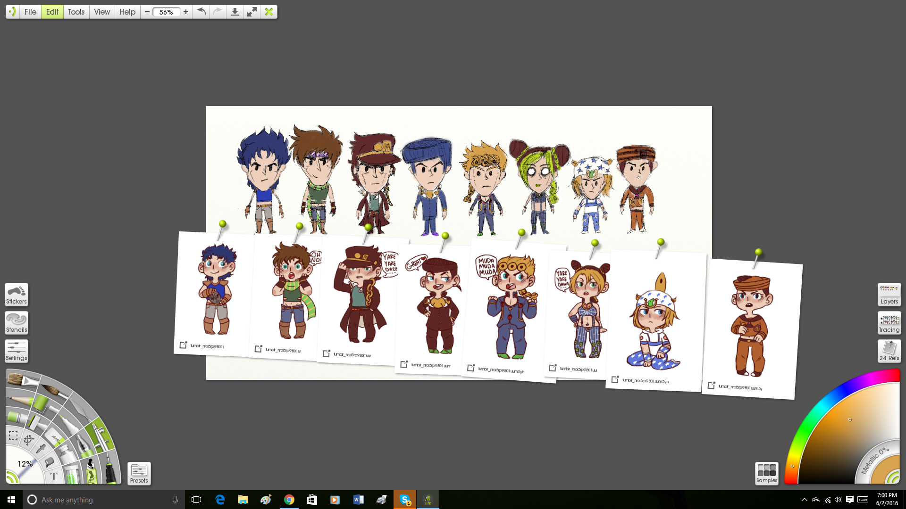Choose the Transform tool
Viewport: 906px width, 509px height.
point(28,440)
